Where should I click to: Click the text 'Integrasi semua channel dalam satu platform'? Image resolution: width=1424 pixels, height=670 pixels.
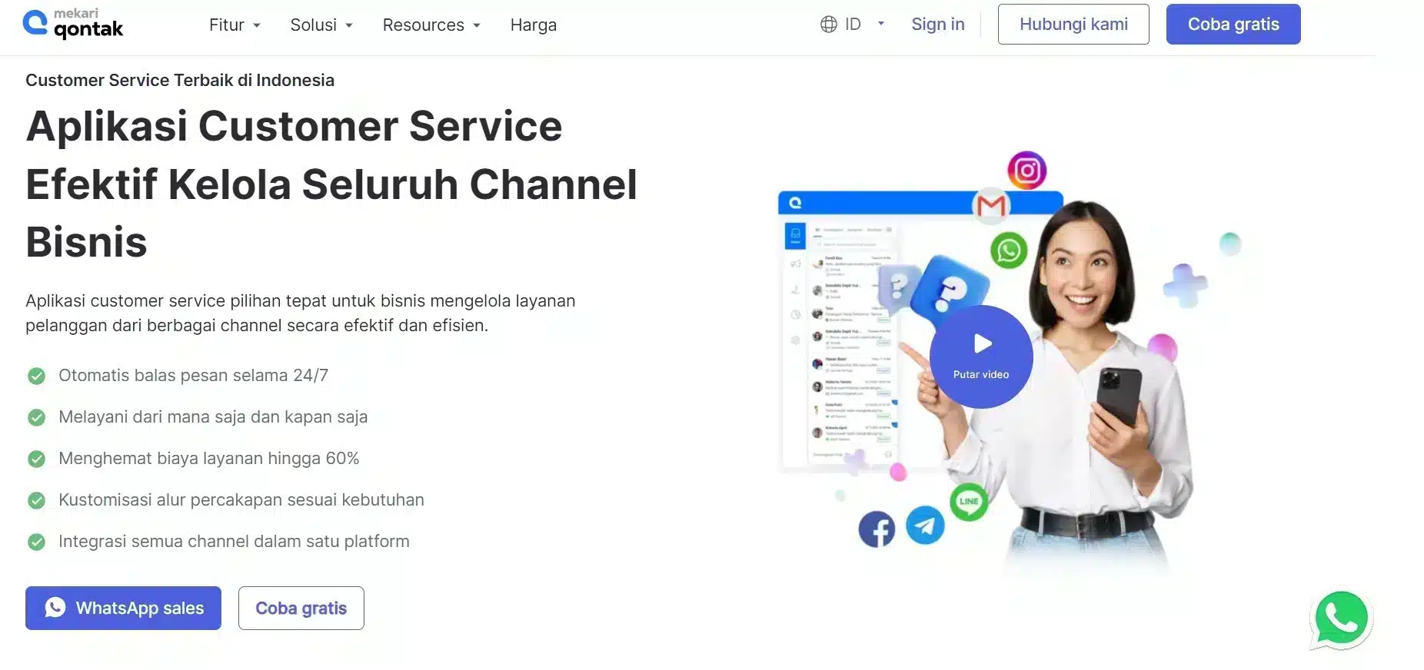tap(234, 541)
